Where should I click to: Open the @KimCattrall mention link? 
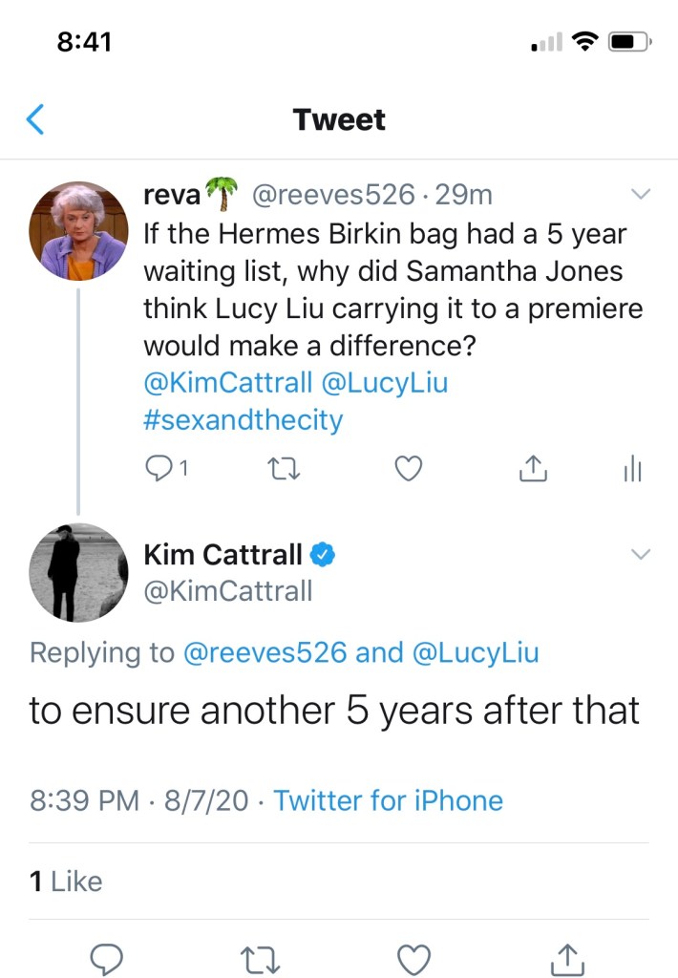(227, 384)
